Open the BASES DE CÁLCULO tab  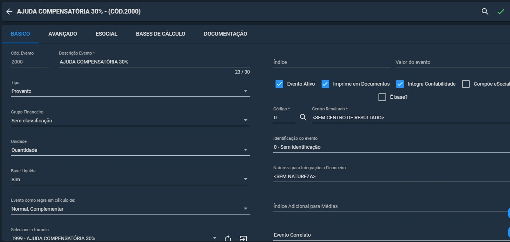coord(161,34)
